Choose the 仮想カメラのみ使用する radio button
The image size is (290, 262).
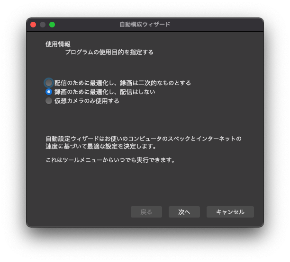pyautogui.click(x=49, y=101)
